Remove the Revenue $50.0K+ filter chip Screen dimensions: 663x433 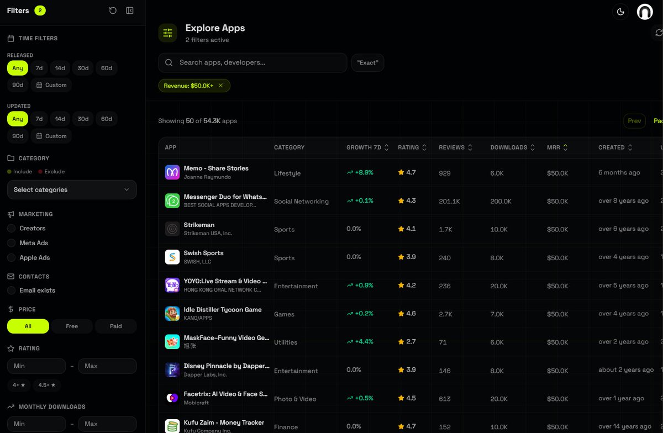click(x=220, y=86)
